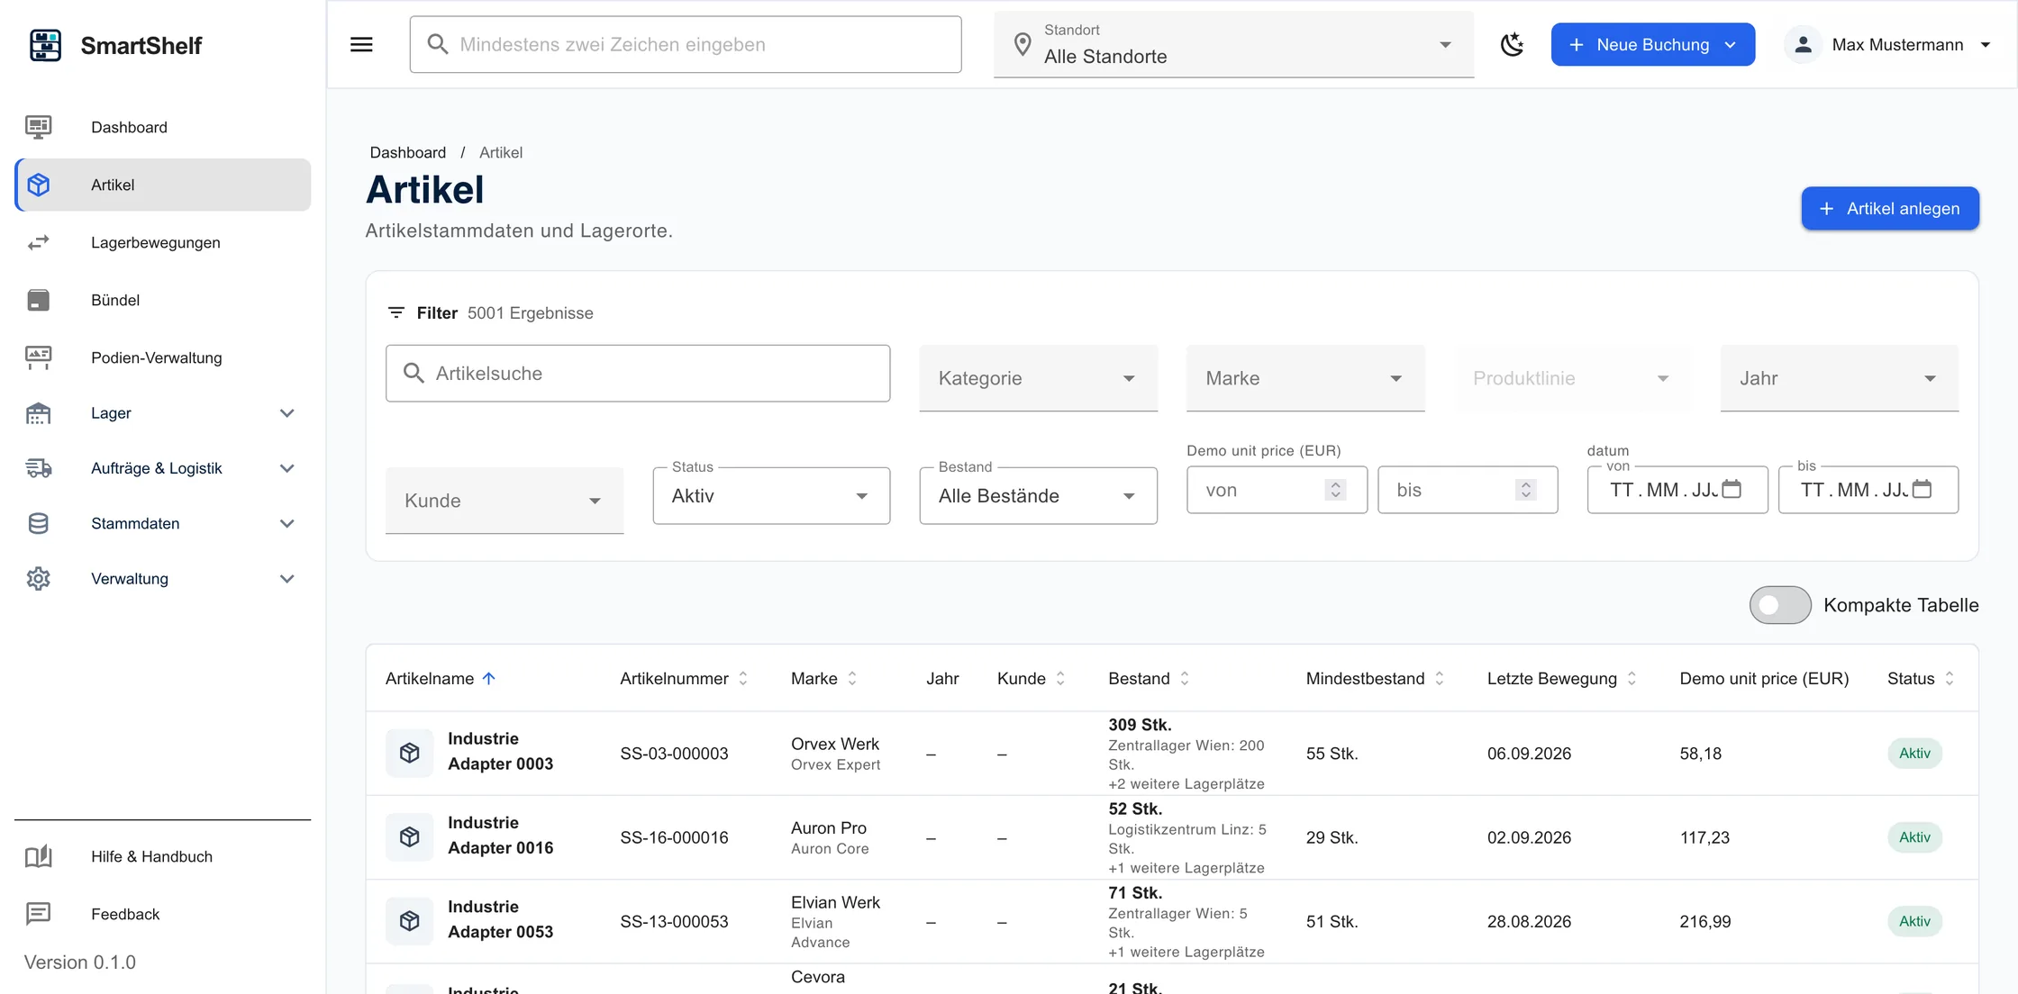The image size is (2018, 994).
Task: Open the Industrie Adapter 0016 article
Action: (500, 835)
